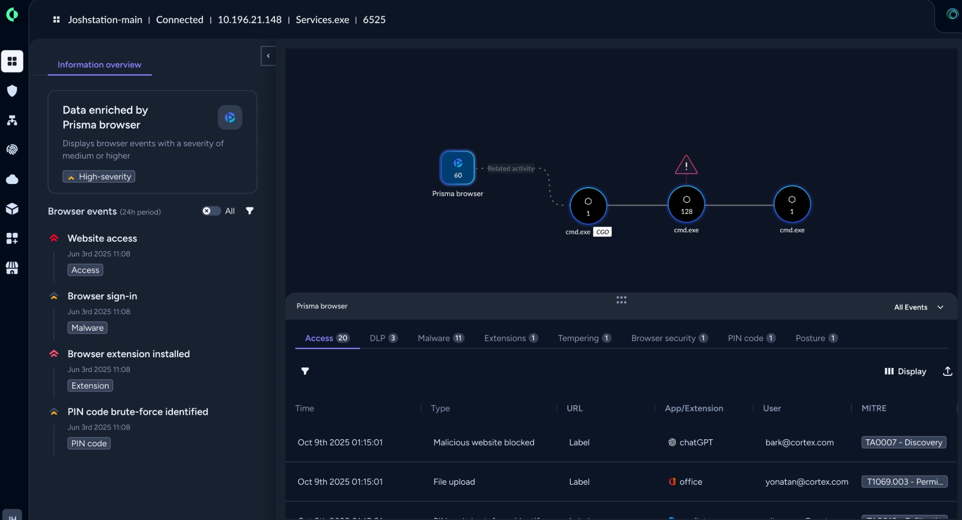
Task: Open the marketplace store icon in sidebar
Action: coord(12,268)
